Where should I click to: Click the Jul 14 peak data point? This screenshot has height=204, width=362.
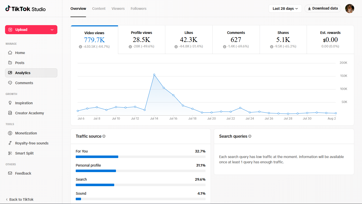(x=154, y=75)
